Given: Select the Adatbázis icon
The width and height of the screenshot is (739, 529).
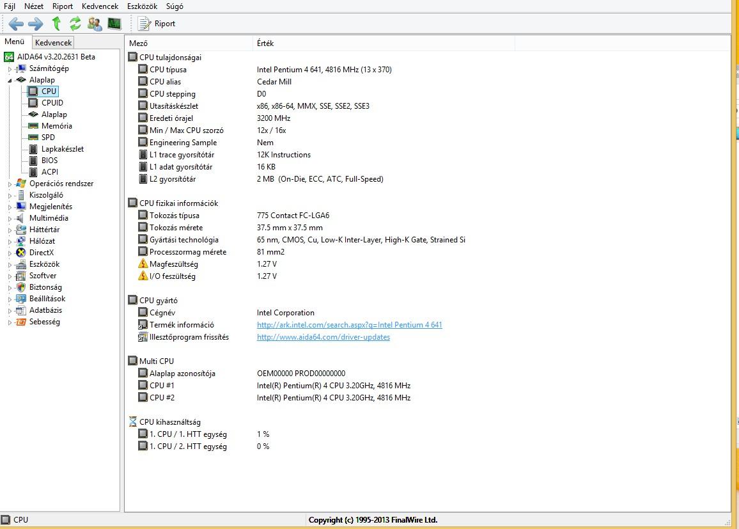Looking at the screenshot, I should (20, 310).
